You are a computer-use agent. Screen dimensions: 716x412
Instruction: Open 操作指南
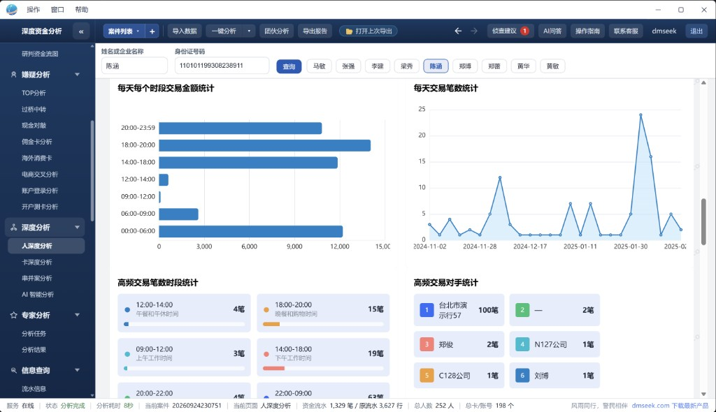point(587,31)
